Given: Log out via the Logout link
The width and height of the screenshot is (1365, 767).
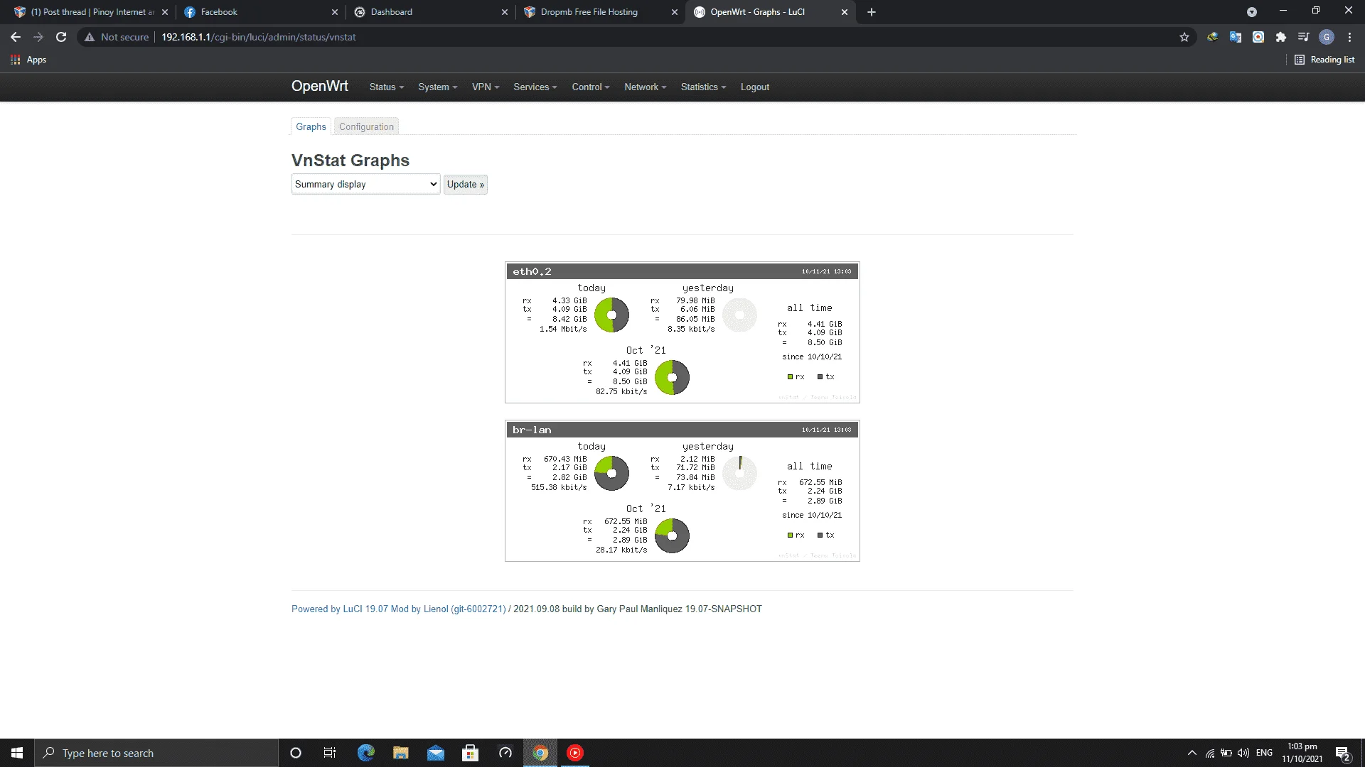Looking at the screenshot, I should (x=755, y=87).
